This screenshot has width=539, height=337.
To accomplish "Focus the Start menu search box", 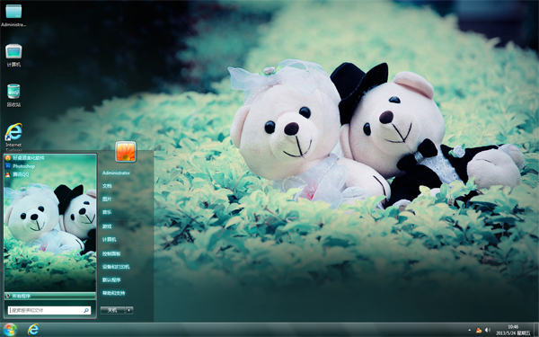I will 49,310.
